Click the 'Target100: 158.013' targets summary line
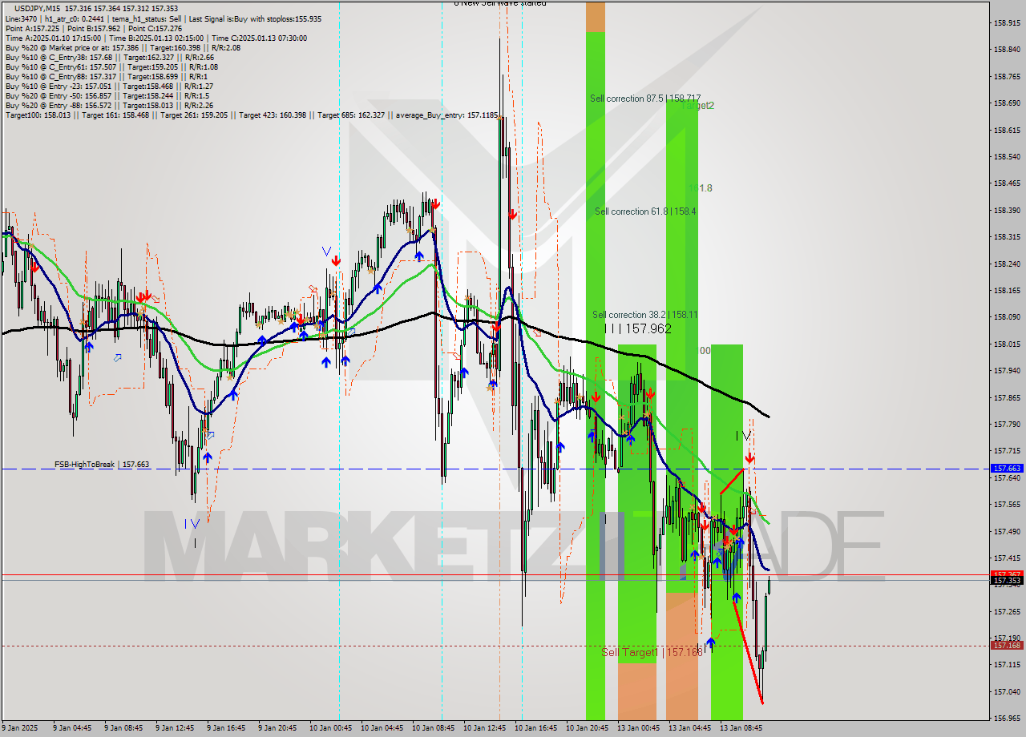Screen dimensions: 1026x737 pos(252,115)
